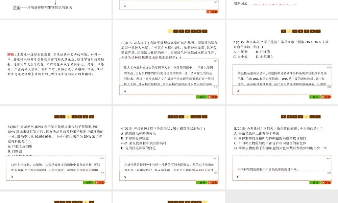
Task: Close the answer C box on question 5 slide
Action: (329, 173)
